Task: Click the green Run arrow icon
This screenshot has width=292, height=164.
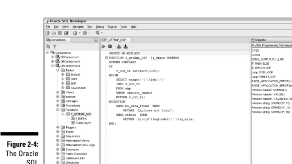Action: (x=103, y=46)
